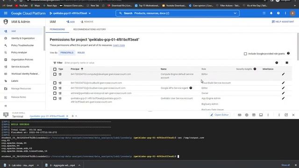
Task: Sort by Principal column arrow
Action: [x=82, y=69]
